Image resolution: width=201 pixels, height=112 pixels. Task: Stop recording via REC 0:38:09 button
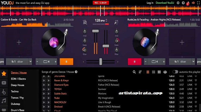pos(101,3)
